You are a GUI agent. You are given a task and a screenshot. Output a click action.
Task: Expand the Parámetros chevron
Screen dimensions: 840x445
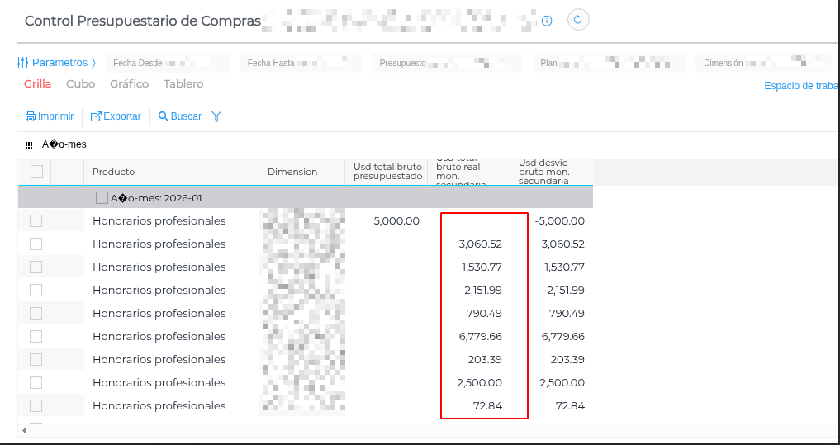(x=94, y=63)
